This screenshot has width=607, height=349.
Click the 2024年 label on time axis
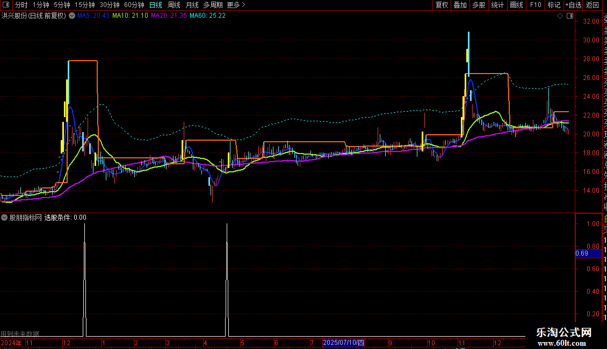[11, 343]
